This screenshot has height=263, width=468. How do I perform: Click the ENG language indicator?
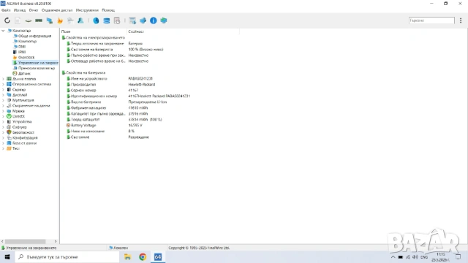pos(424,256)
